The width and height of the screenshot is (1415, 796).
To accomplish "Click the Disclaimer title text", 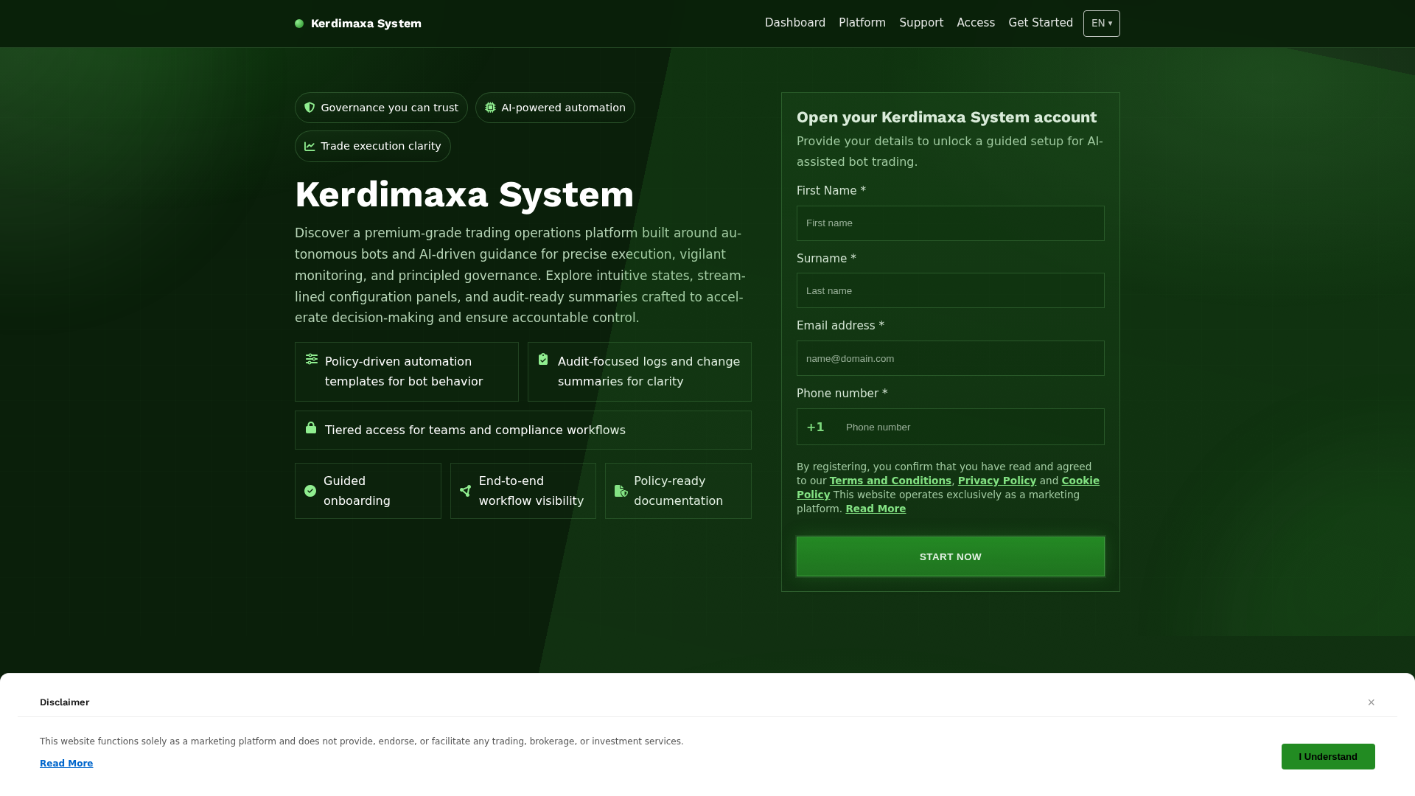I will 65,702.
